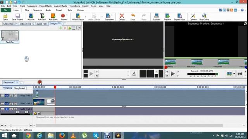Switch timeline view to Storyboard
The height and width of the screenshot is (139, 248).
(20, 88)
